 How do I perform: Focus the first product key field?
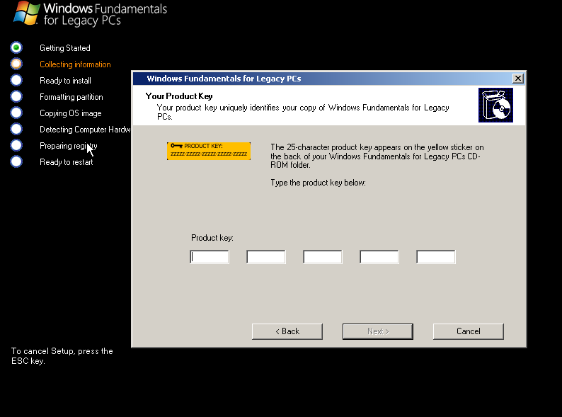coord(210,257)
